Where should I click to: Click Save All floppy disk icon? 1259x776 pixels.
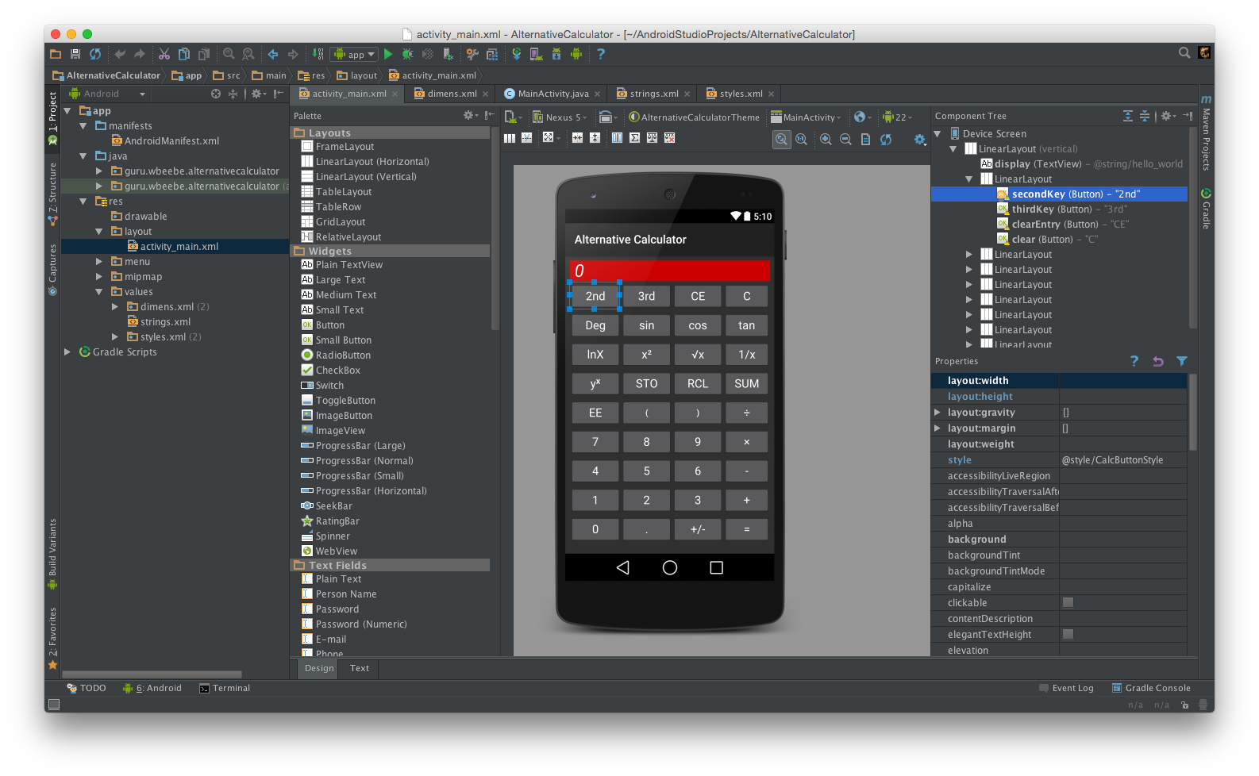pyautogui.click(x=75, y=54)
